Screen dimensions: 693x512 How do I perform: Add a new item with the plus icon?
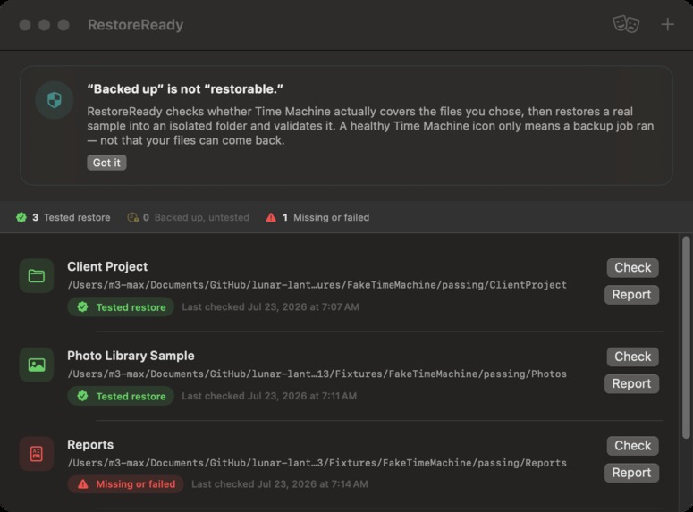[667, 24]
